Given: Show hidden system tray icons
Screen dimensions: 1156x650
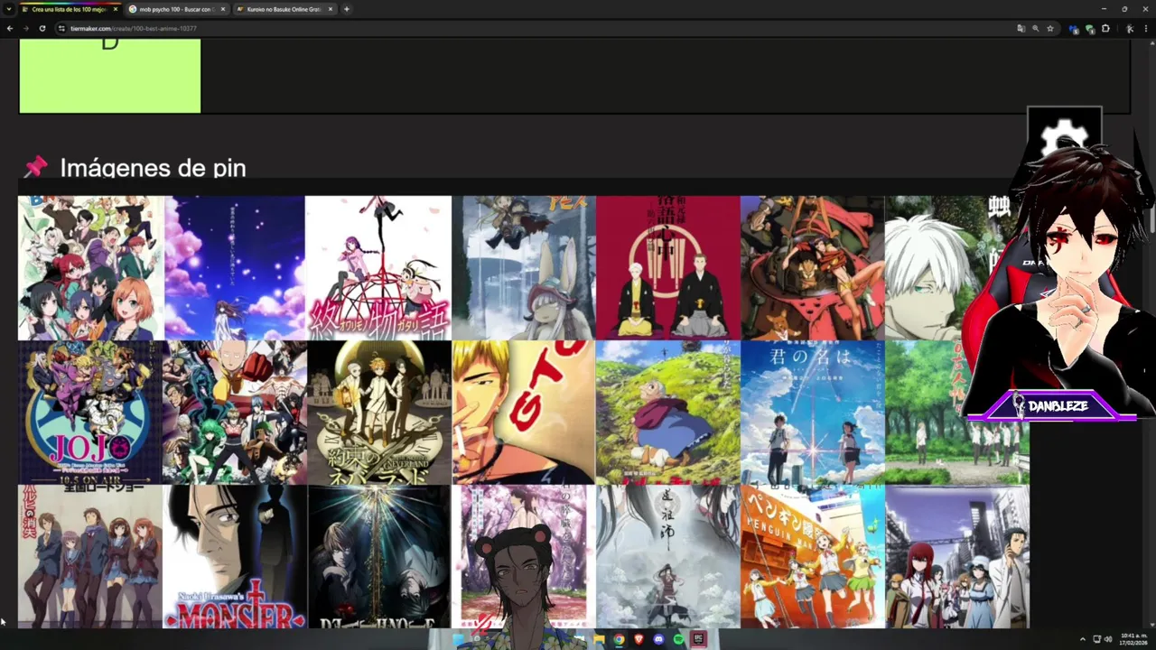Looking at the screenshot, I should pyautogui.click(x=1083, y=639).
